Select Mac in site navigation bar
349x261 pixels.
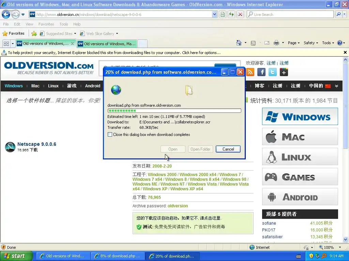click(x=35, y=86)
